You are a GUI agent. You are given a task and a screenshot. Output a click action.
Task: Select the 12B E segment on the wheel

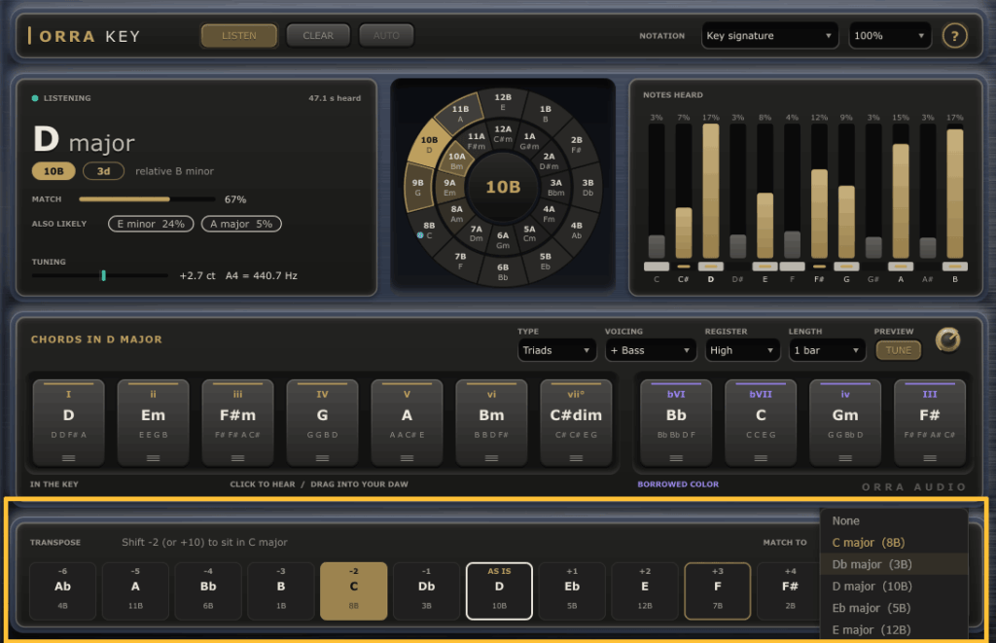coord(503,102)
